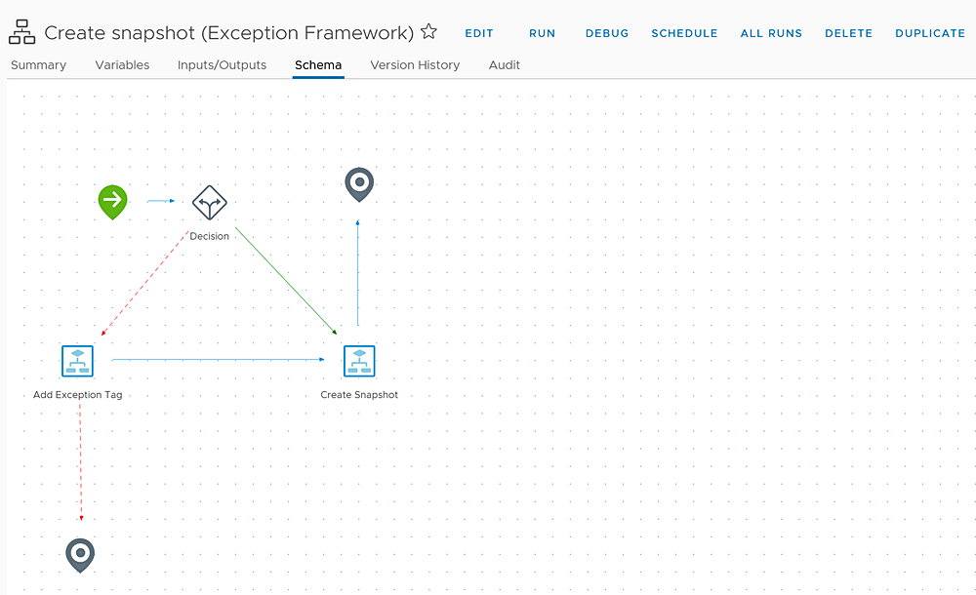Mark workflow as favorite with star icon
This screenshot has height=595, width=976.
tap(428, 31)
